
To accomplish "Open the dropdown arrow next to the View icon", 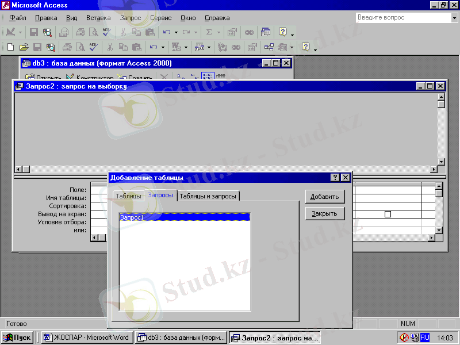I will 21,33.
